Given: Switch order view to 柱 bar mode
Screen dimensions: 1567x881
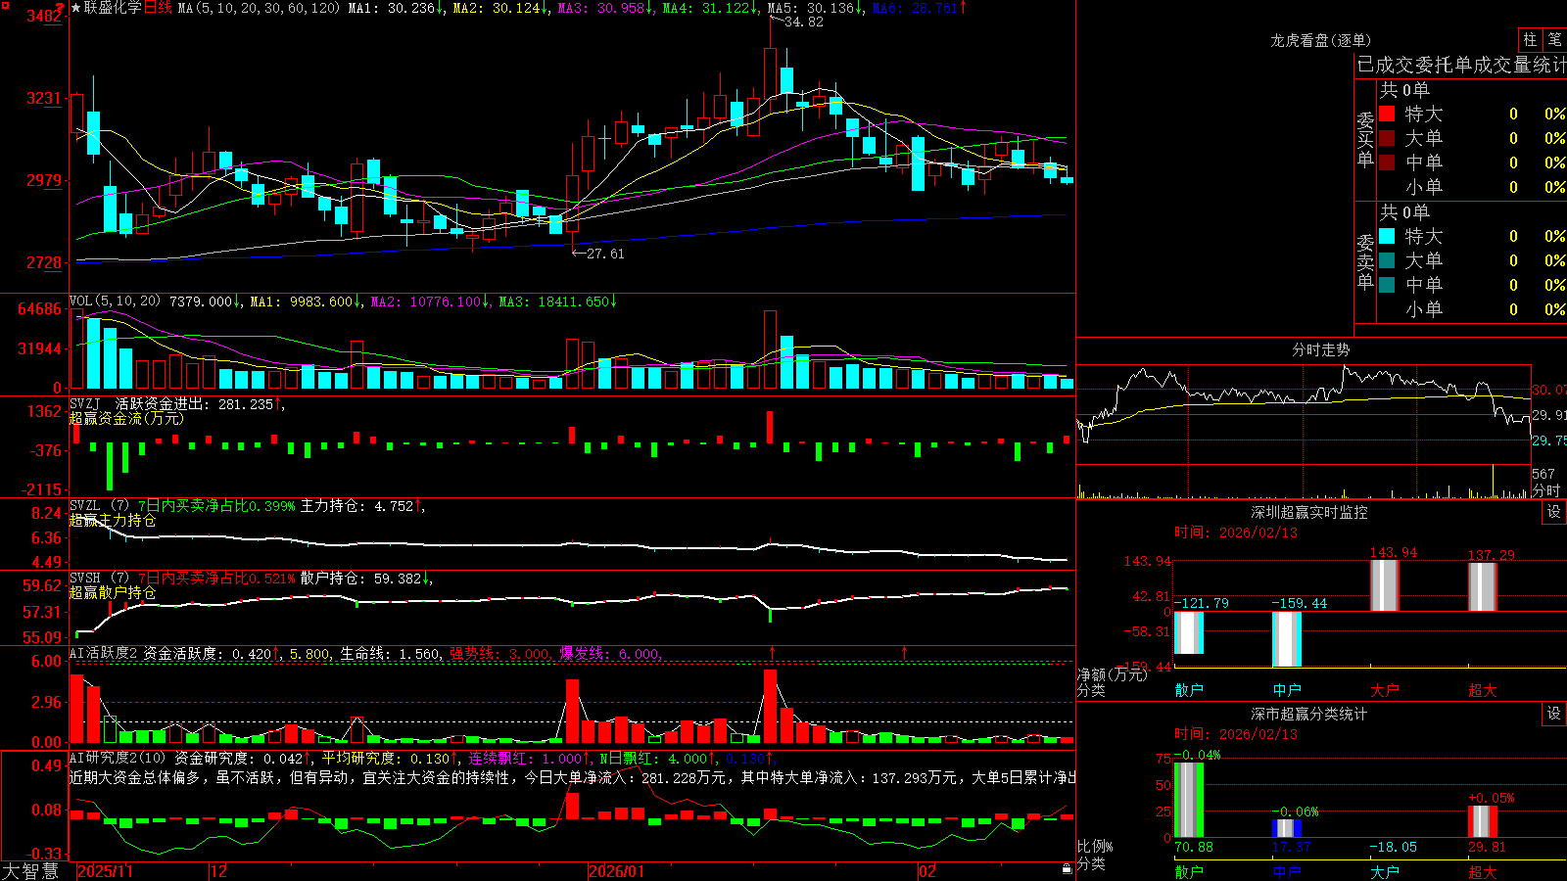Looking at the screenshot, I should 1530,40.
